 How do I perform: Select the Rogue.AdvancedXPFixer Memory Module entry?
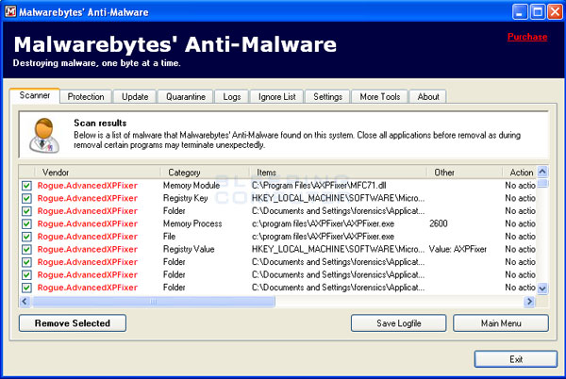coord(88,186)
